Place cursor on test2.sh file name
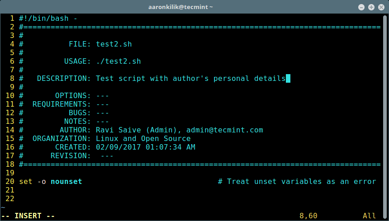Image resolution: width=389 pixels, height=221 pixels. pos(114,44)
